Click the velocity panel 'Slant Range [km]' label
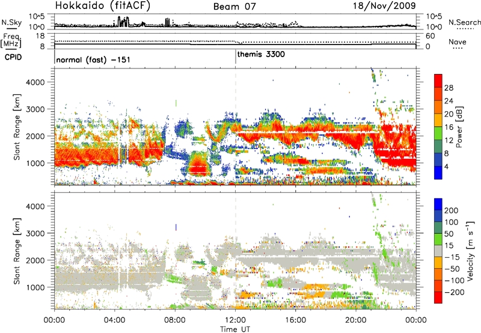 pos(17,251)
